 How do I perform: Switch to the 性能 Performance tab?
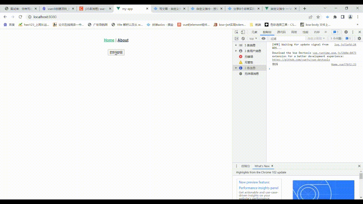click(306, 32)
